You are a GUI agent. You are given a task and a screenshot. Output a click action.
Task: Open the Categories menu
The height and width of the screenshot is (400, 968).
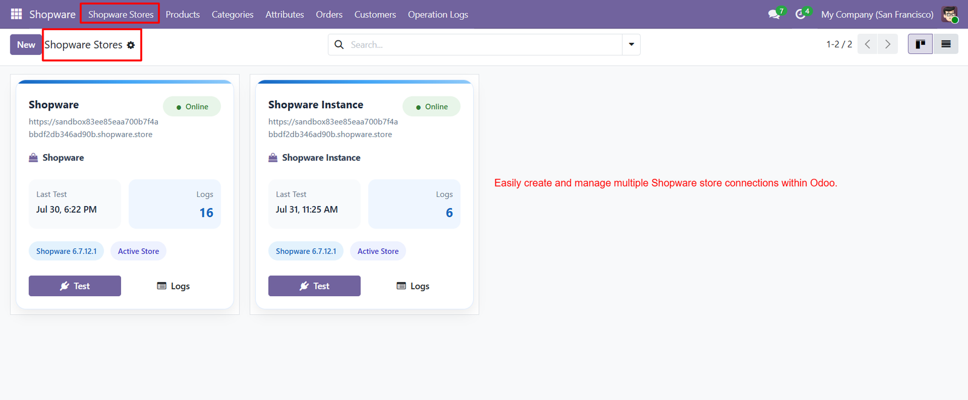coord(232,15)
